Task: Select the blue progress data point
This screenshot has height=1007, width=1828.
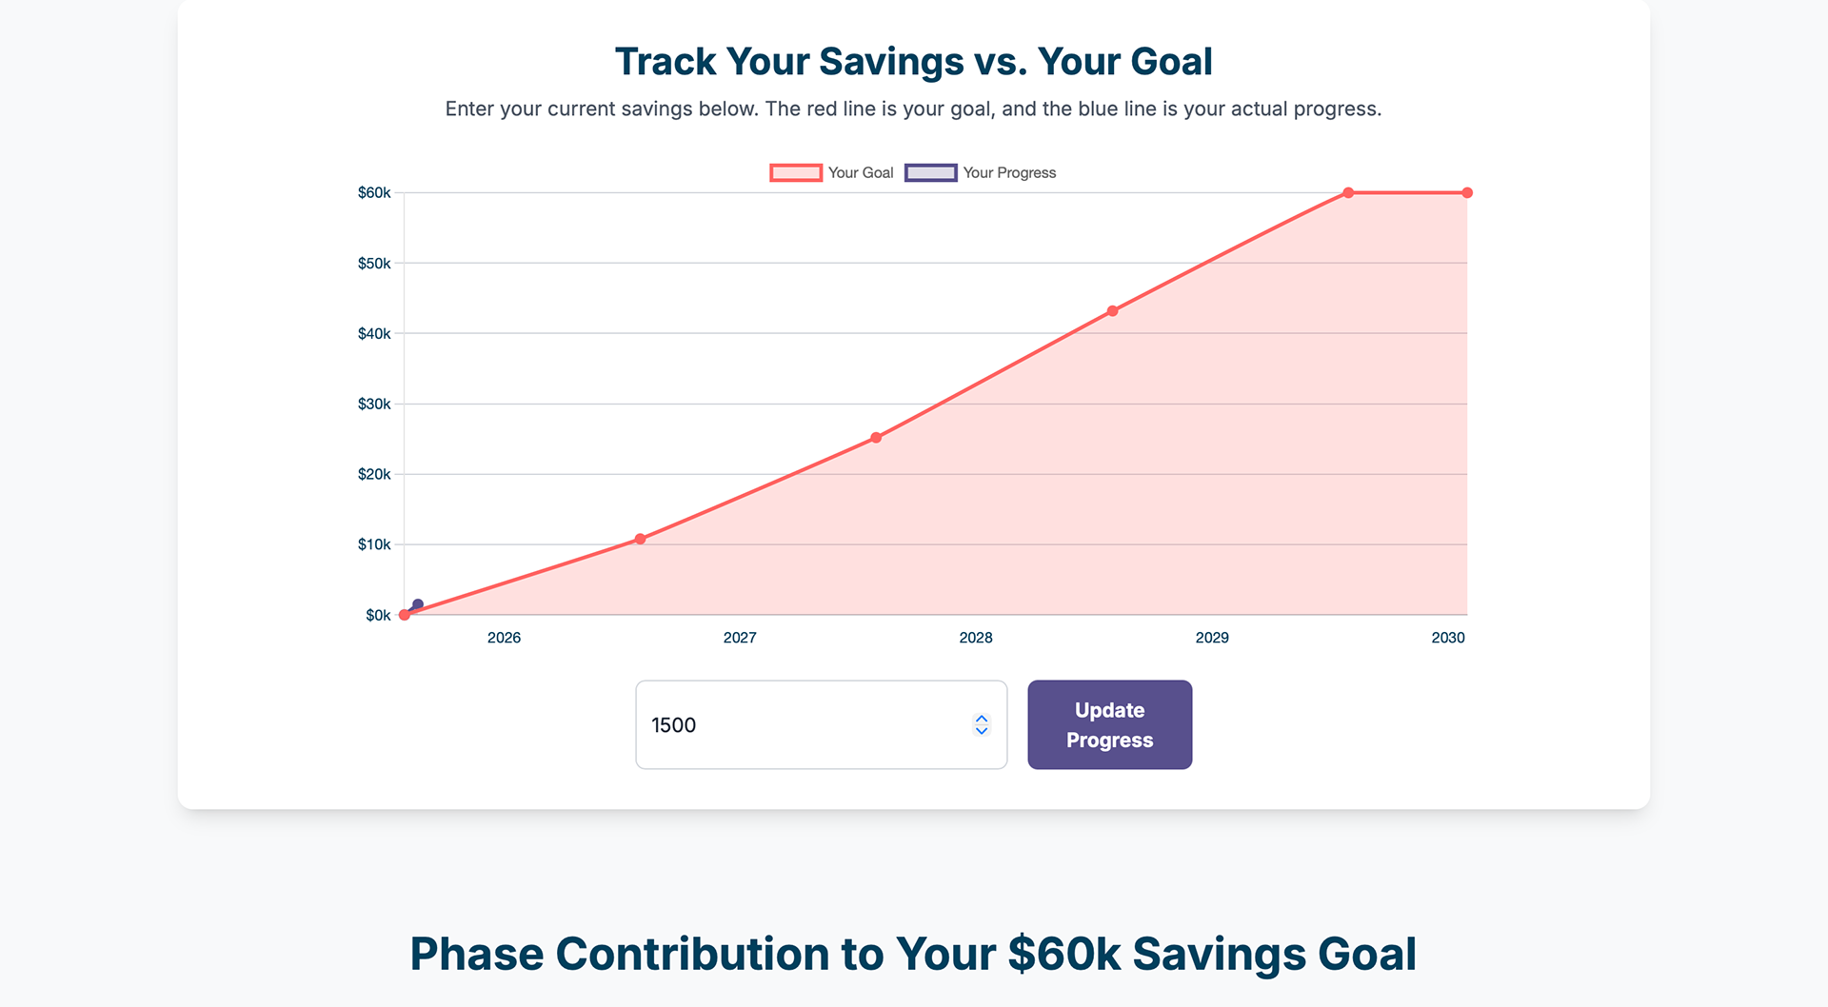Action: (x=417, y=604)
